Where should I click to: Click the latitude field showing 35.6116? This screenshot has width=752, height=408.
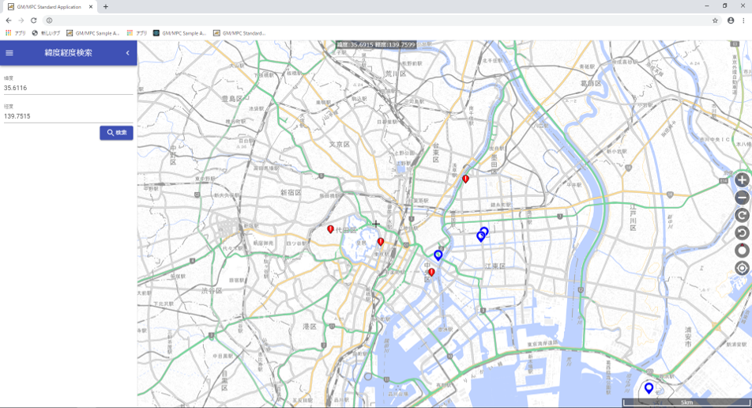click(x=67, y=89)
